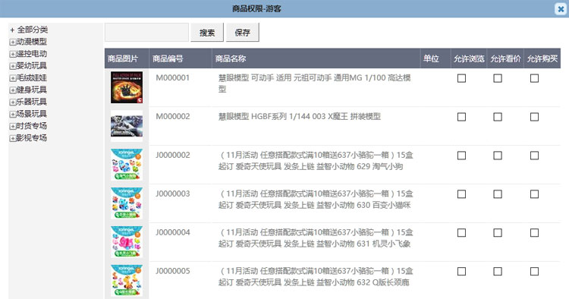Click the 632 Q版长颈鹿 product name
Image resolution: width=569 pixels, height=299 pixels.
(316, 276)
